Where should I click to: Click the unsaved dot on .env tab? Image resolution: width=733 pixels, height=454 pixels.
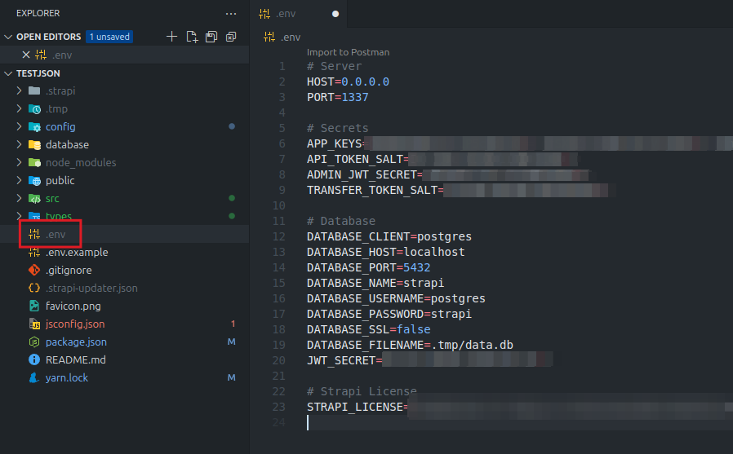(335, 14)
